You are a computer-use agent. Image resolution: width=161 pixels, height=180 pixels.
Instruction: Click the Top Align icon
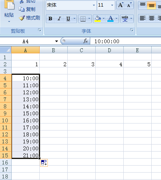click(x=143, y=5)
